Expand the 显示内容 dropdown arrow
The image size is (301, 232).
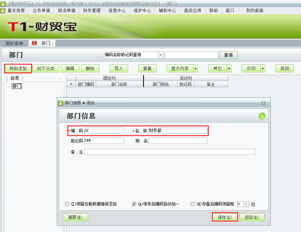point(195,68)
